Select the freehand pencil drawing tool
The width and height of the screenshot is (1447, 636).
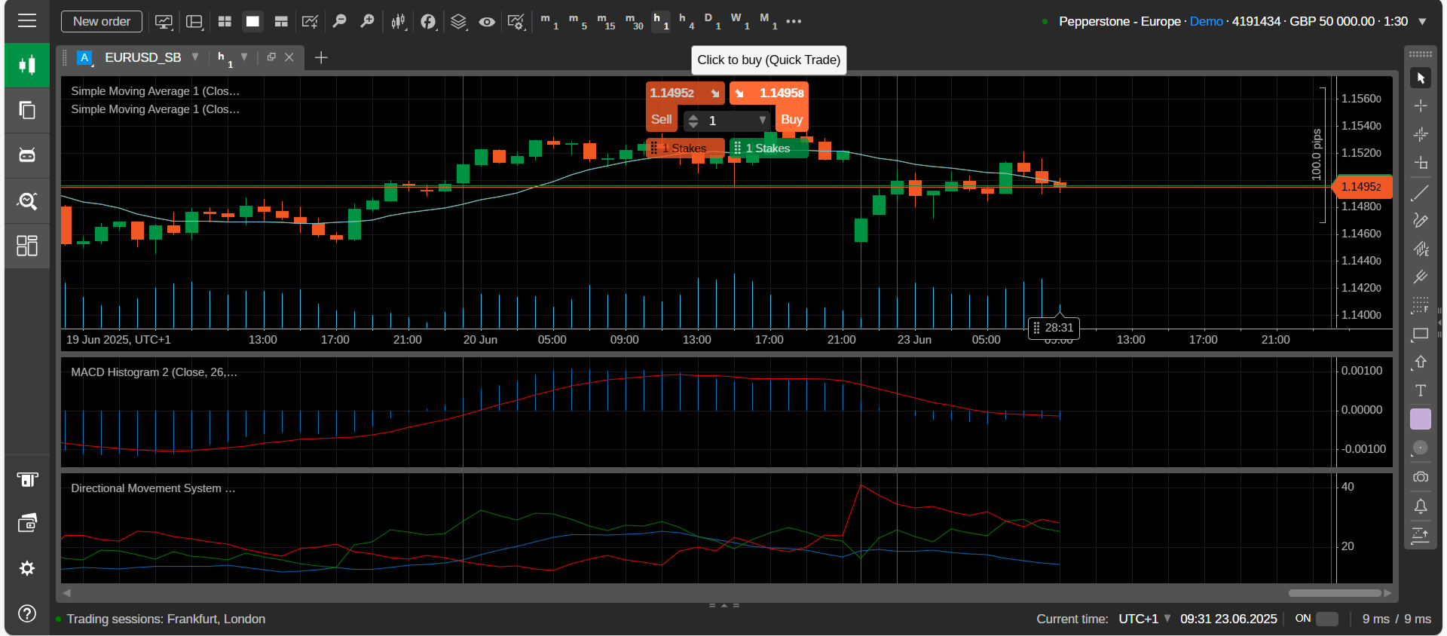tap(1421, 220)
